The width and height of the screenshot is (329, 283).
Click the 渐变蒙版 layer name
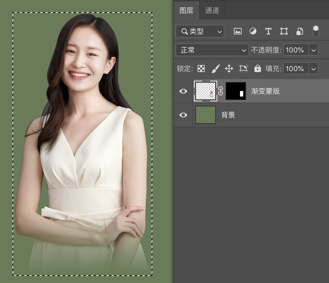click(265, 91)
